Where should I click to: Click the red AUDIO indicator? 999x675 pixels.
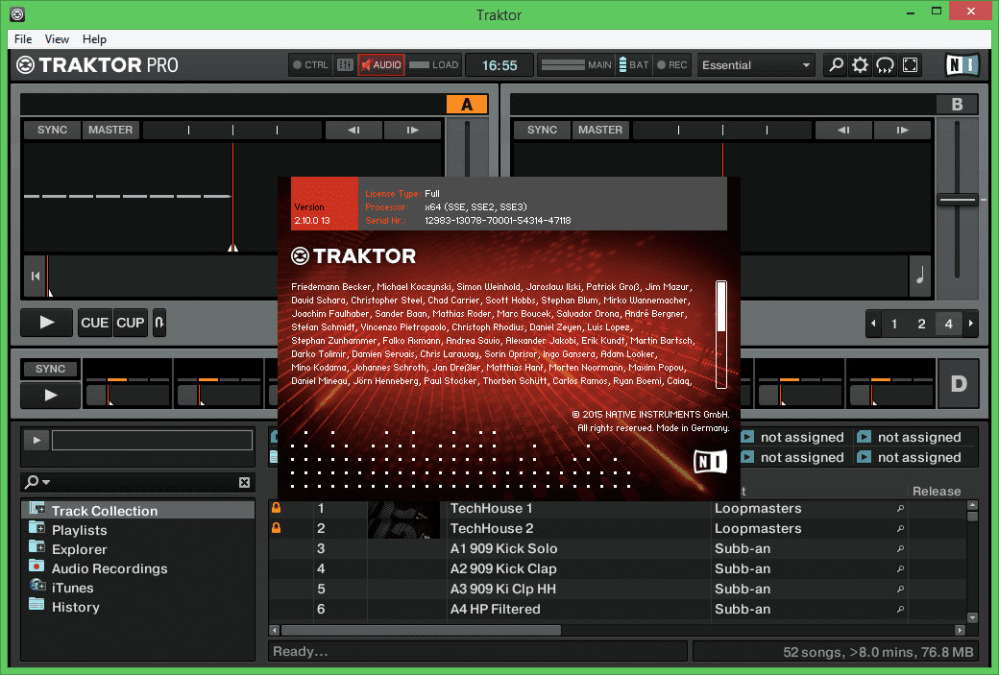[x=381, y=65]
